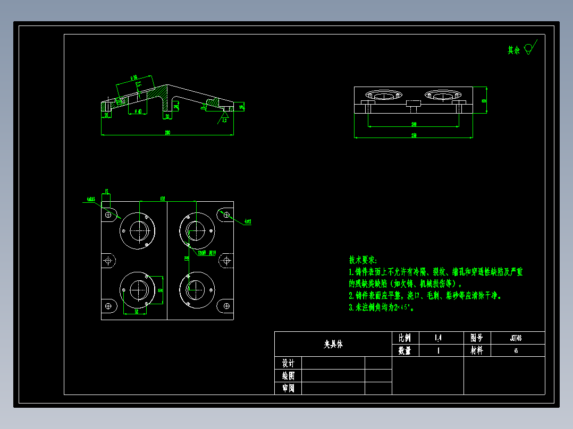Select the surface roughness symbol beside '其余'
The width and height of the screenshot is (573, 429).
click(530, 47)
